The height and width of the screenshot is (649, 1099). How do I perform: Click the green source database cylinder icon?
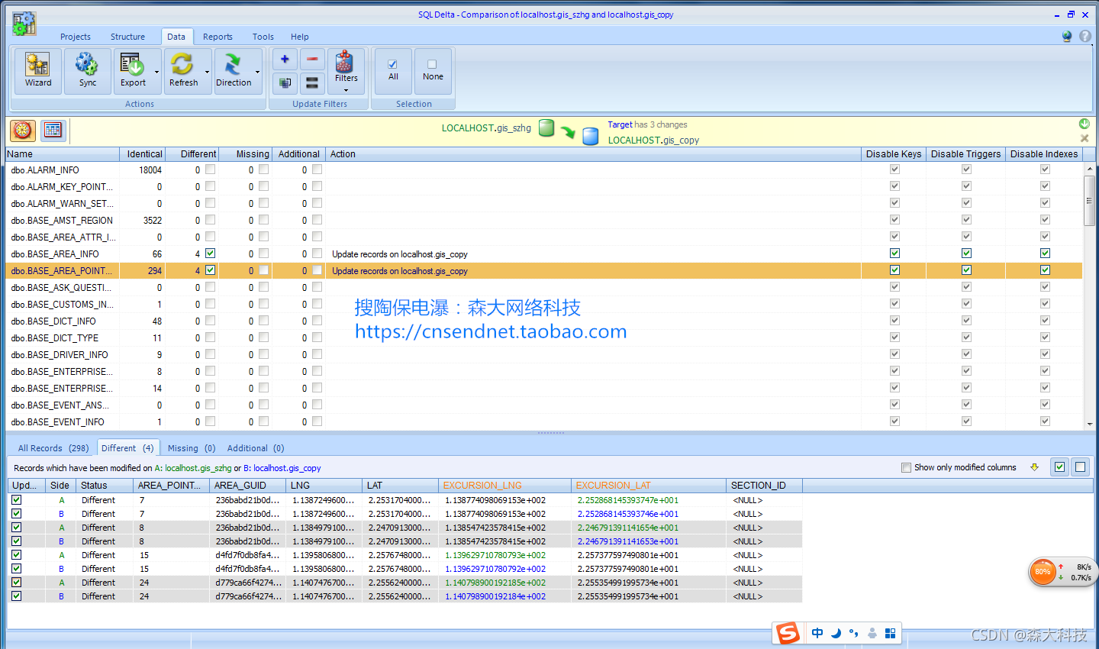pyautogui.click(x=546, y=128)
